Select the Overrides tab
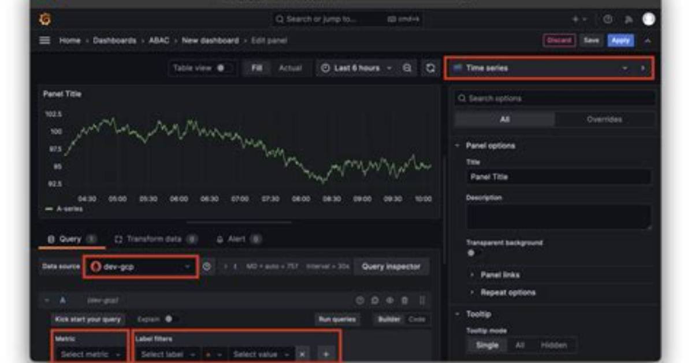 click(x=604, y=120)
